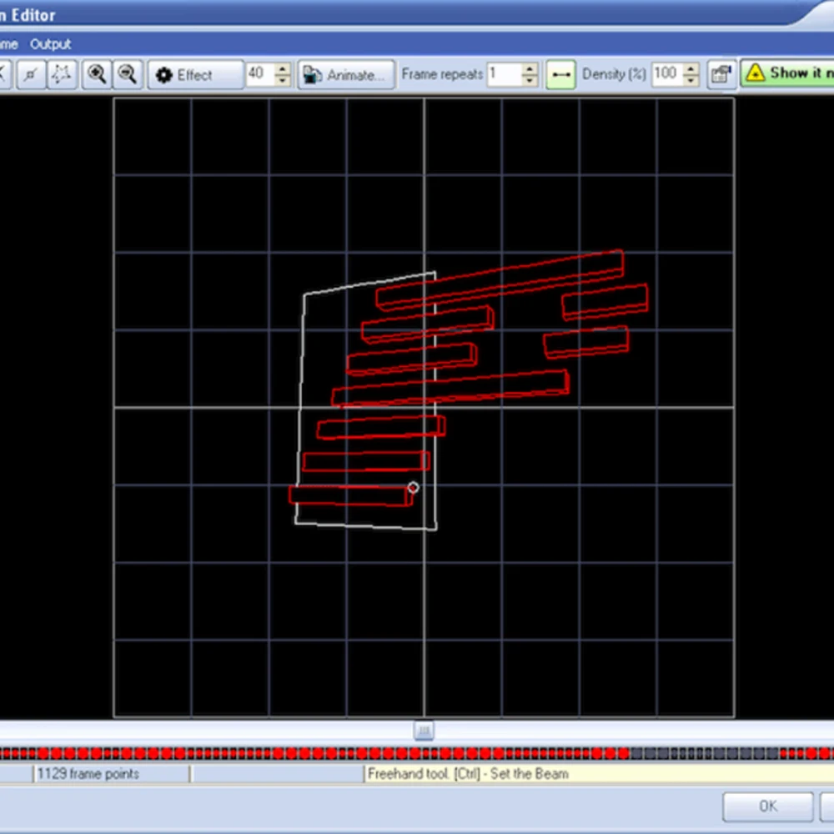Click the effect value field showing 40
Image resolution: width=834 pixels, height=834 pixels.
(260, 74)
